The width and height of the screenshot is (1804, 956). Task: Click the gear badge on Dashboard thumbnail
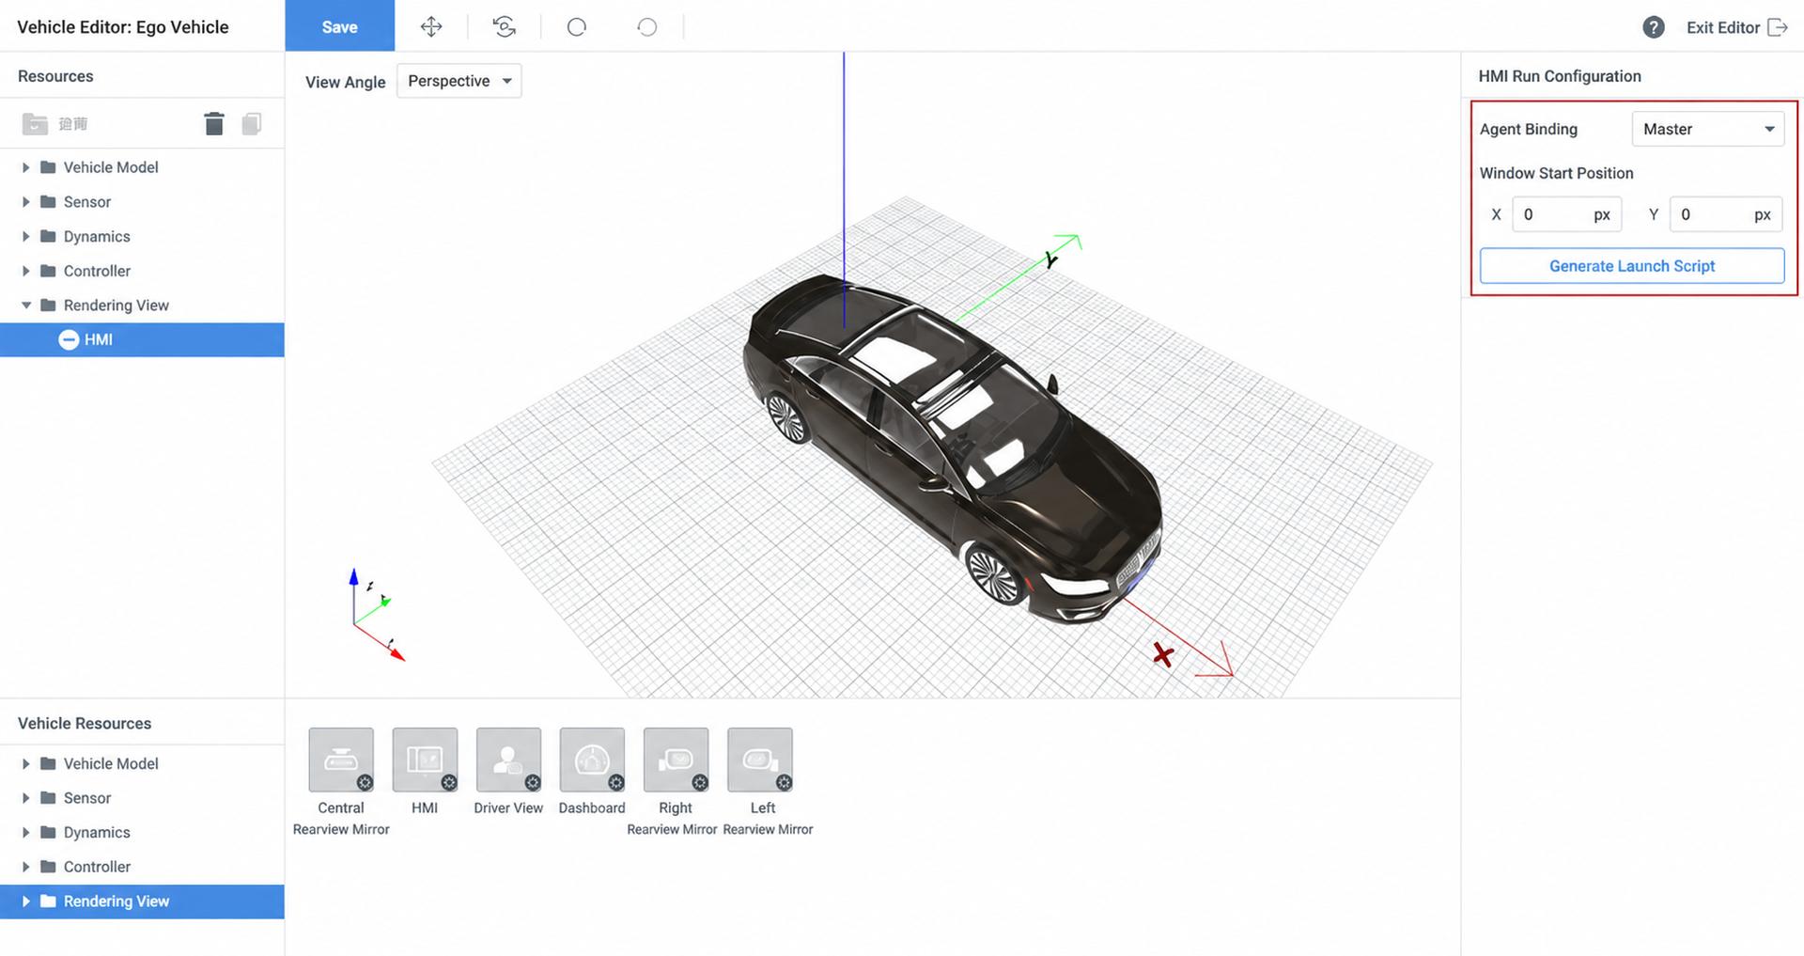(x=616, y=783)
